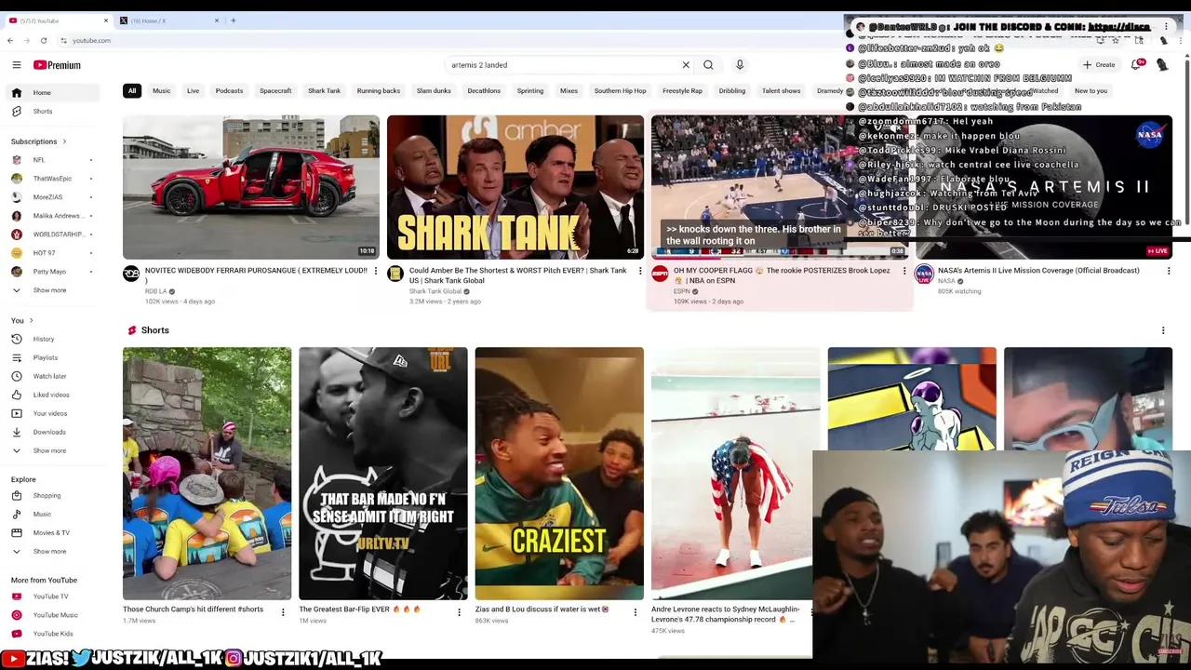Select the Running backs filter chip
This screenshot has width=1191, height=670.
pyautogui.click(x=379, y=91)
